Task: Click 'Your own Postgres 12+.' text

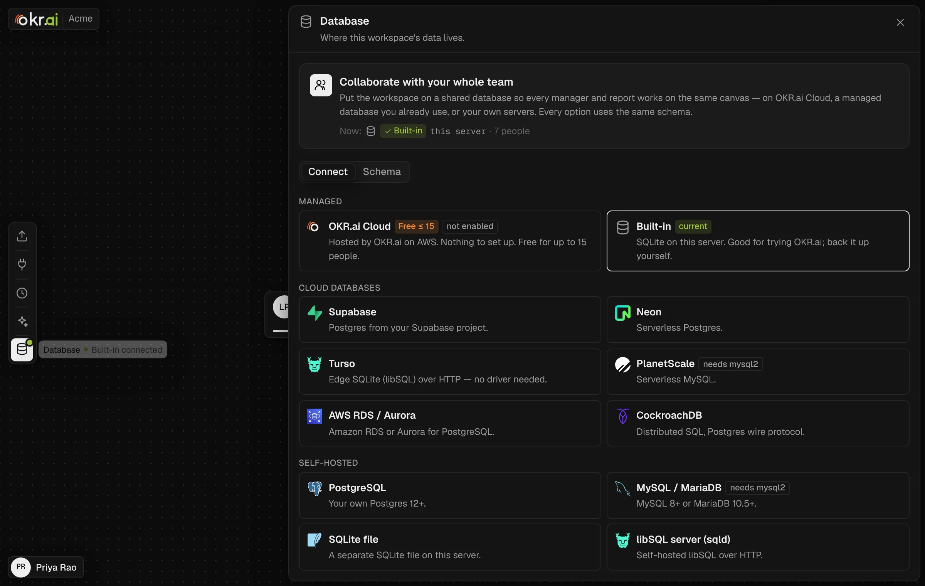Action: (x=377, y=503)
